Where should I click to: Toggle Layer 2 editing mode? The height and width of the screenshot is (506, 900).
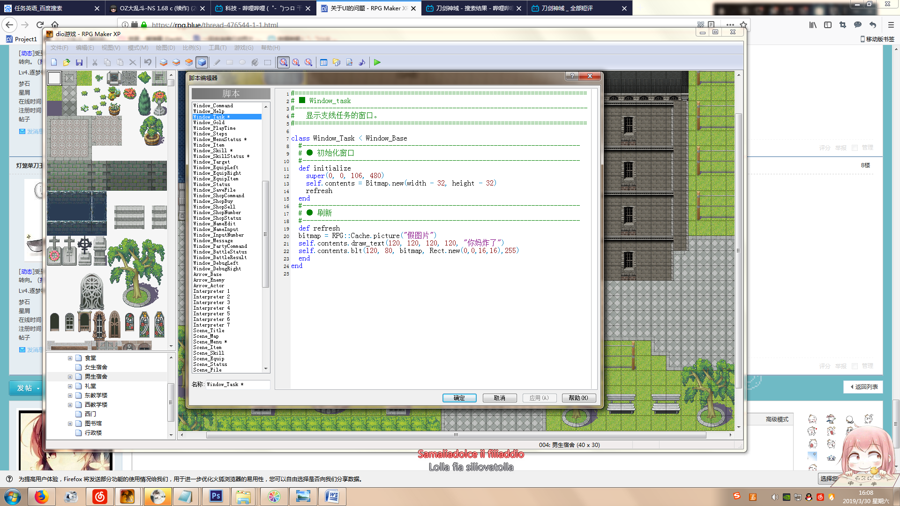click(176, 62)
